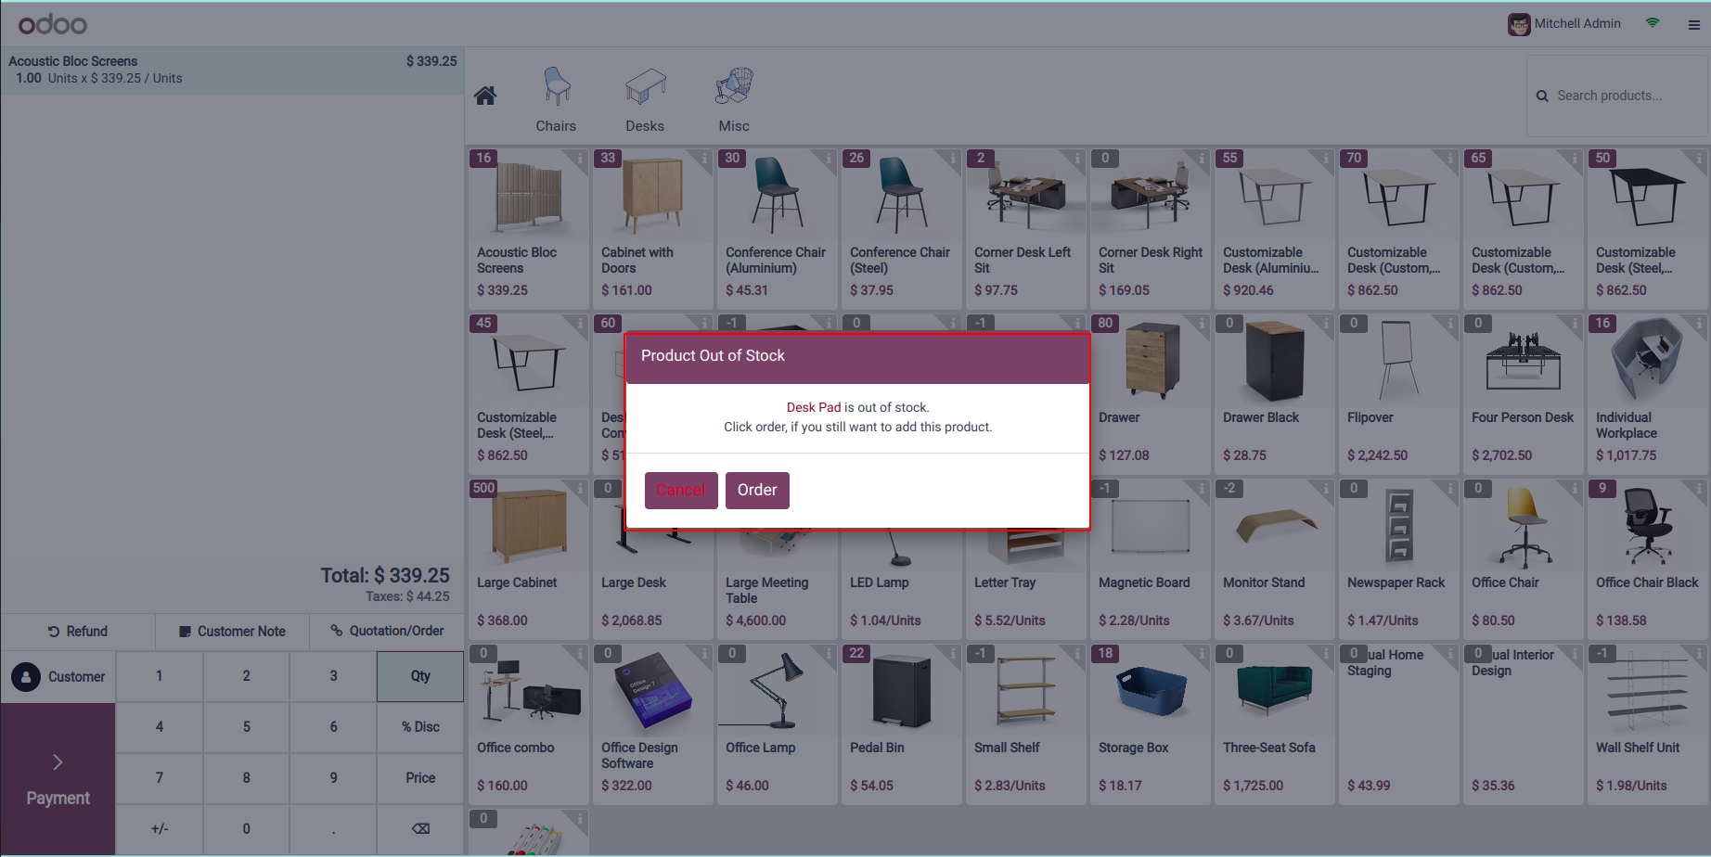Add Virtual Interior Design product

pos(1523,723)
